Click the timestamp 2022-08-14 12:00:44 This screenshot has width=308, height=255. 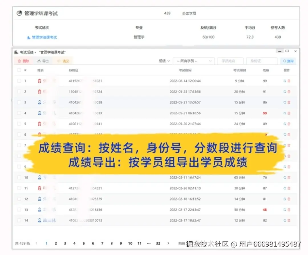pyautogui.click(x=185, y=81)
